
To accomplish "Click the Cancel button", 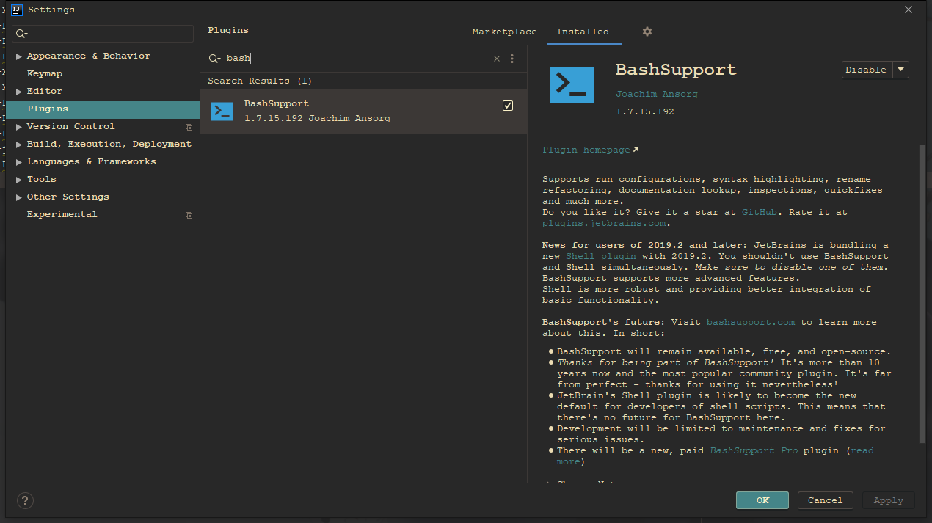I will pos(825,500).
